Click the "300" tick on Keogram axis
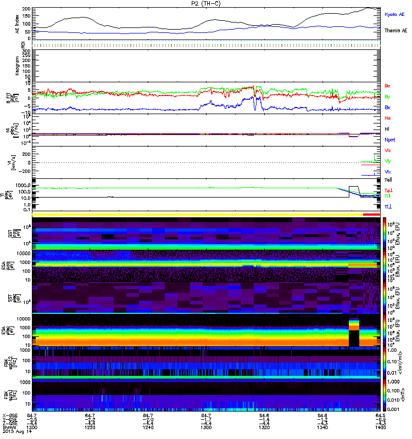Image resolution: width=412 pixels, height=439 pixels. pos(26,51)
